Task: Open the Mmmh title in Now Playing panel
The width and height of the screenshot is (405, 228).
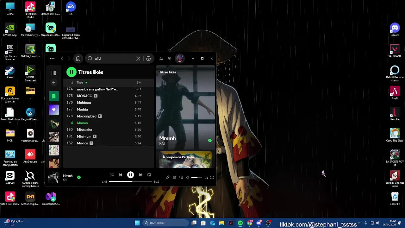Action: (167, 138)
